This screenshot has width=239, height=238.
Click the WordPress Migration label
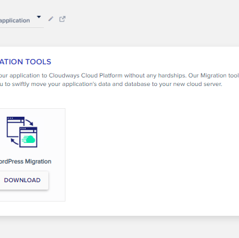(26, 162)
